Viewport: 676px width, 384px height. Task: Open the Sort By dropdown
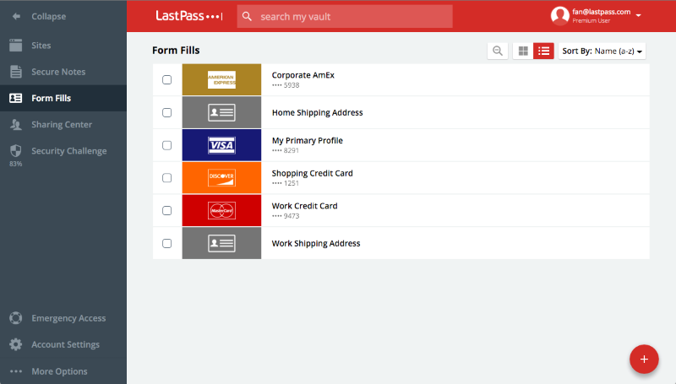(602, 51)
